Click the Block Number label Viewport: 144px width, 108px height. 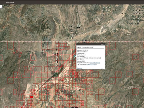click(x=82, y=55)
